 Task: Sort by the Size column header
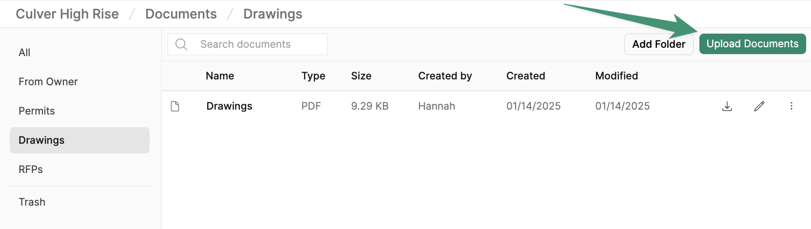coord(361,76)
